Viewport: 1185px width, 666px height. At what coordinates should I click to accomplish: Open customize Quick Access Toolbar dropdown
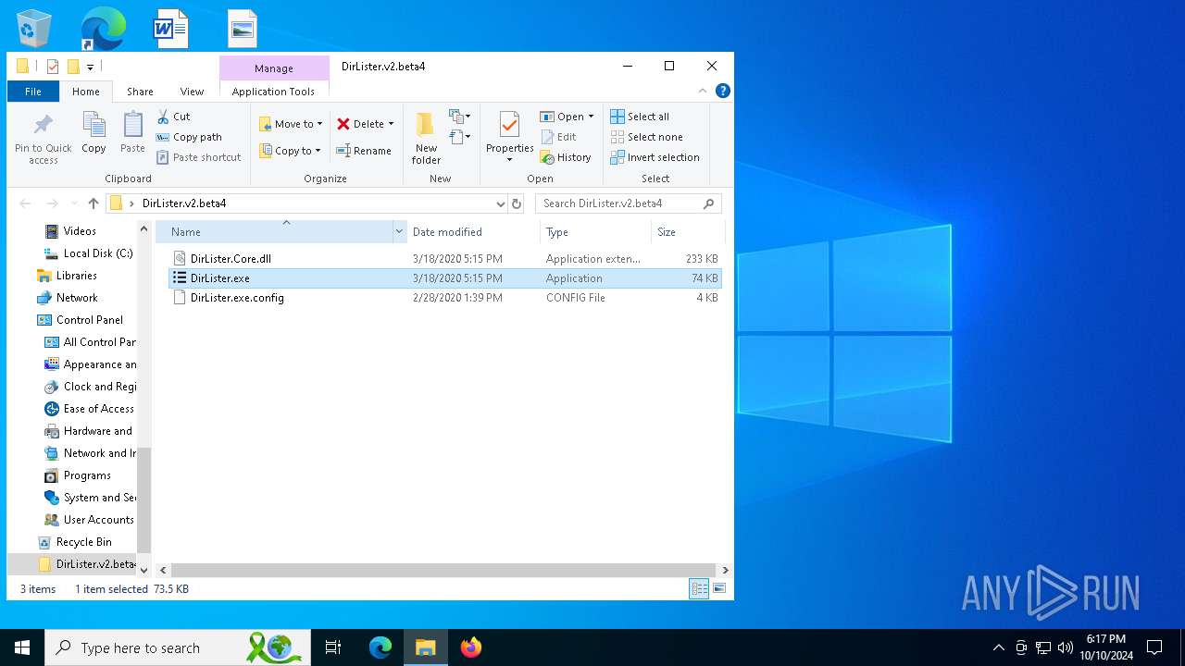point(90,67)
